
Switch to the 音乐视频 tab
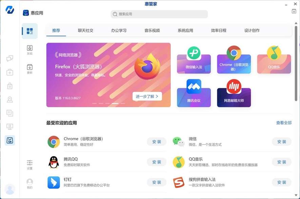coord(152,30)
